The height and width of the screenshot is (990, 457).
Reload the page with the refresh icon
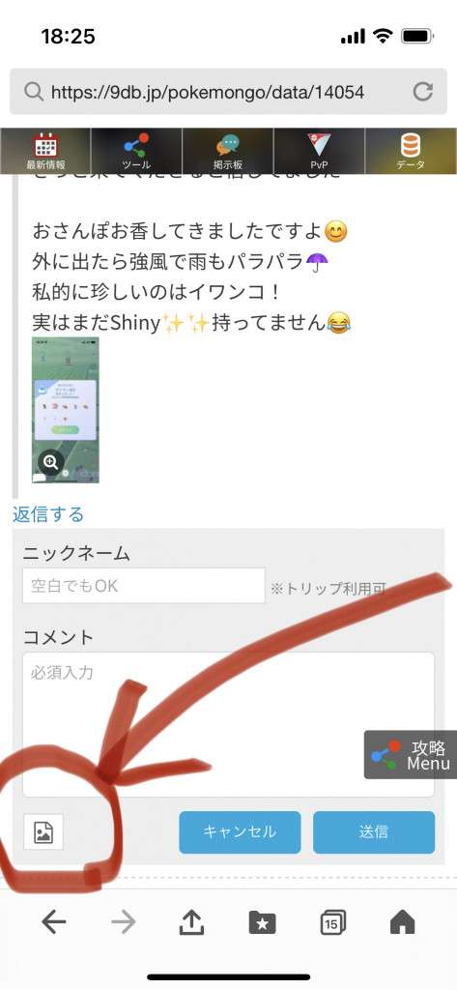point(422,92)
